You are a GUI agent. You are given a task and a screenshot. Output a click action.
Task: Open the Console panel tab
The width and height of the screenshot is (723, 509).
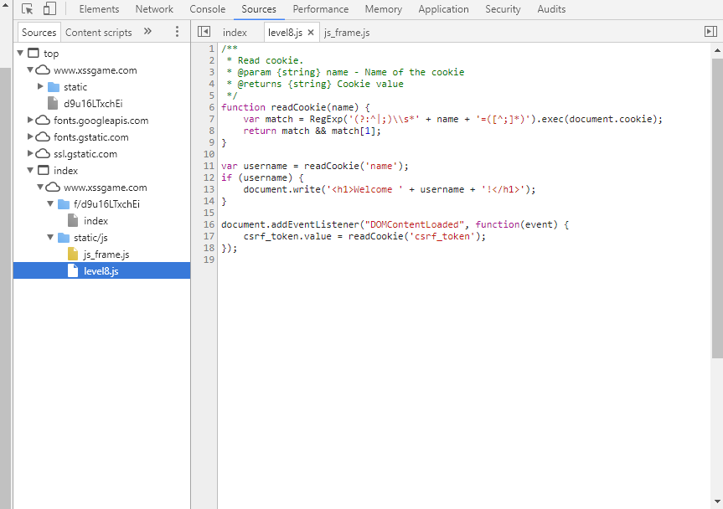point(207,9)
